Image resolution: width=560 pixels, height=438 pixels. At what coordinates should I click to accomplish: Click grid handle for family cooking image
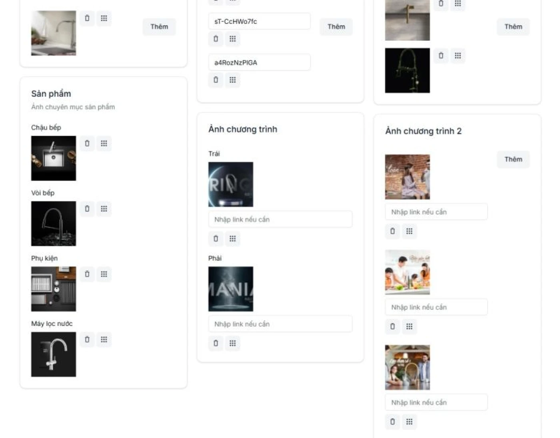click(x=409, y=326)
